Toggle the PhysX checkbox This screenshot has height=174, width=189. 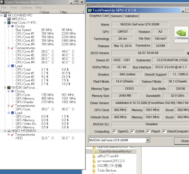(x=148, y=131)
